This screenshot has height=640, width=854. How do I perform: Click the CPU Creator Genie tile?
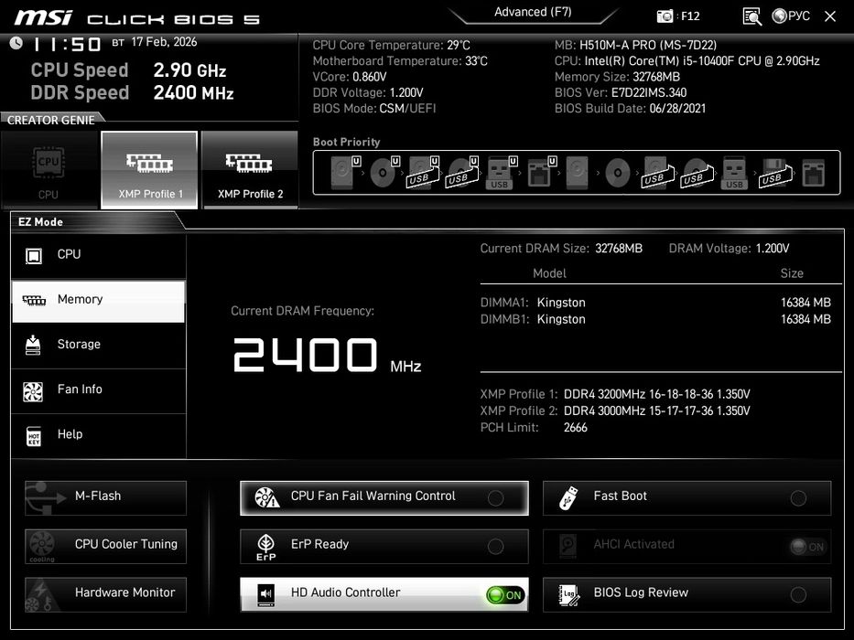(x=49, y=170)
